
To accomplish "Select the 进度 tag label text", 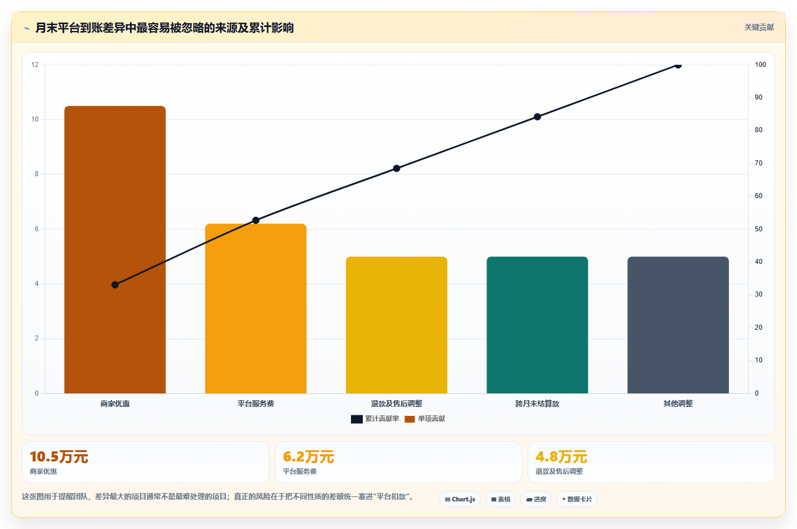I will (540, 499).
